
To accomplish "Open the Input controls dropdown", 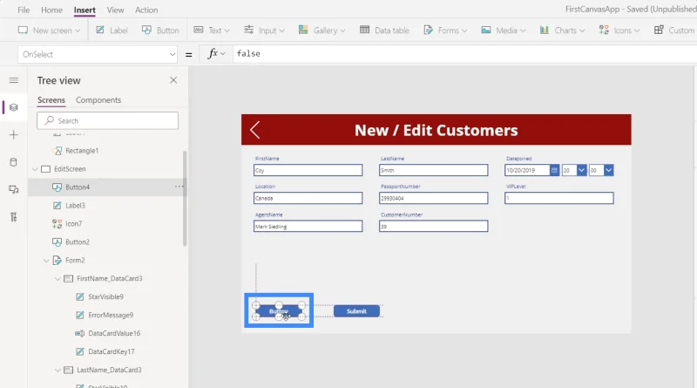I will 264,31.
